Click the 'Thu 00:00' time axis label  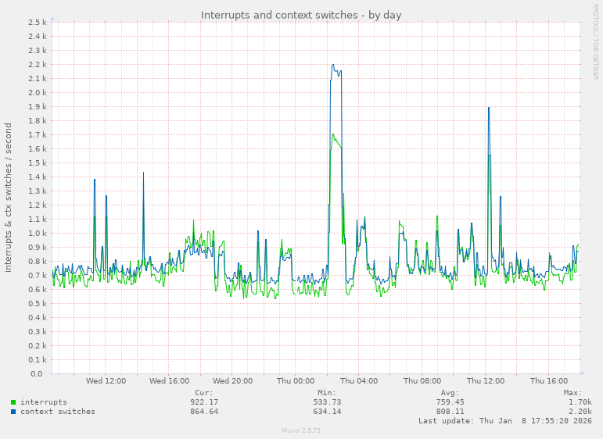pos(296,381)
